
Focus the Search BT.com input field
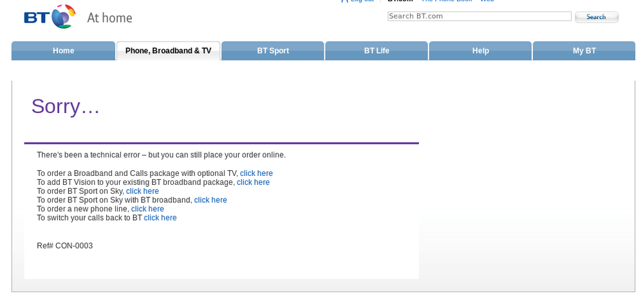(x=480, y=16)
